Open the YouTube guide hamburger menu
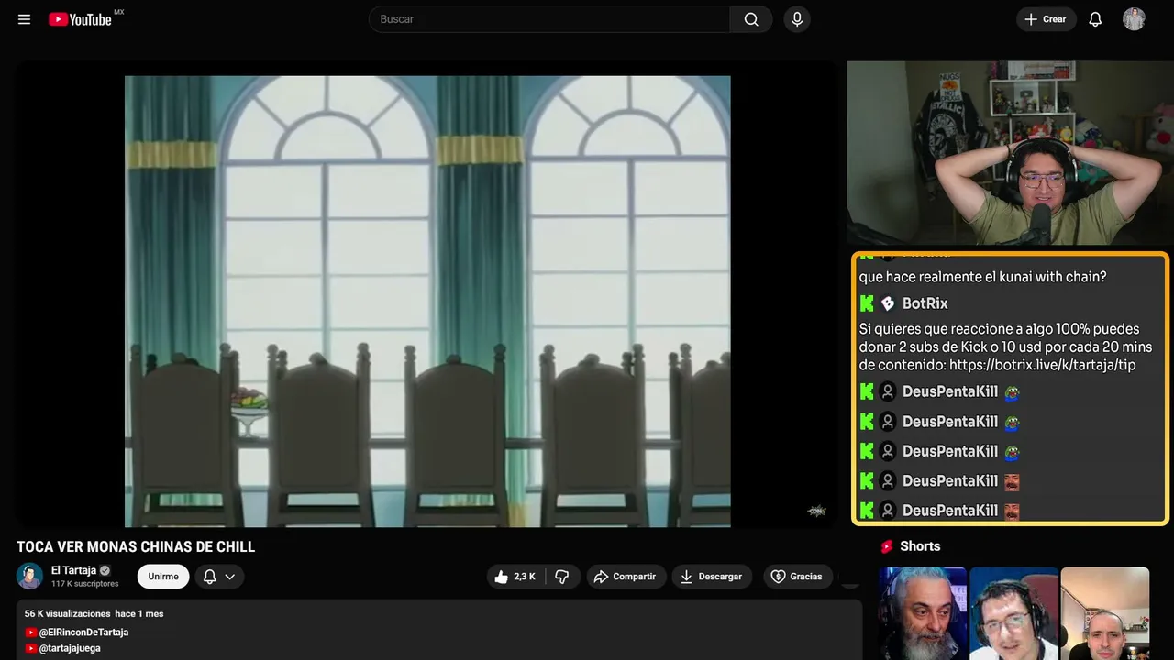 (25, 19)
